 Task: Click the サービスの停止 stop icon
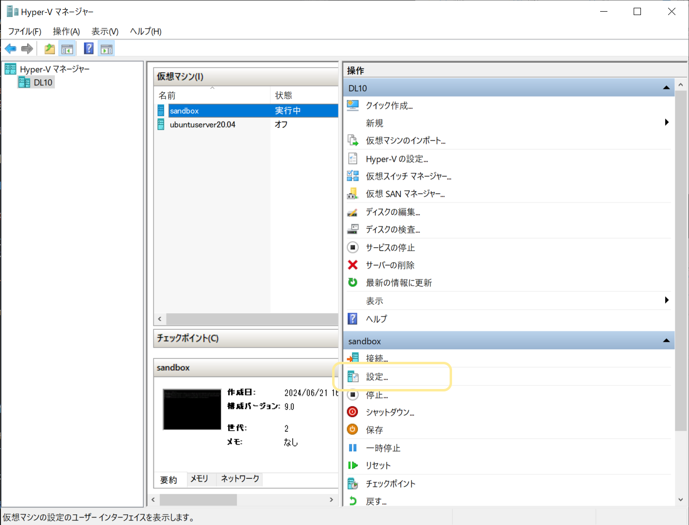(353, 247)
